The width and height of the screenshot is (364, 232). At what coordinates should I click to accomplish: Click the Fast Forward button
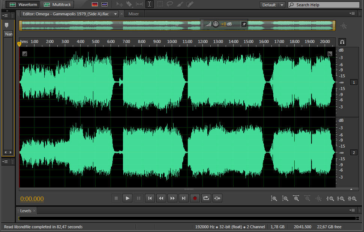[172, 198]
